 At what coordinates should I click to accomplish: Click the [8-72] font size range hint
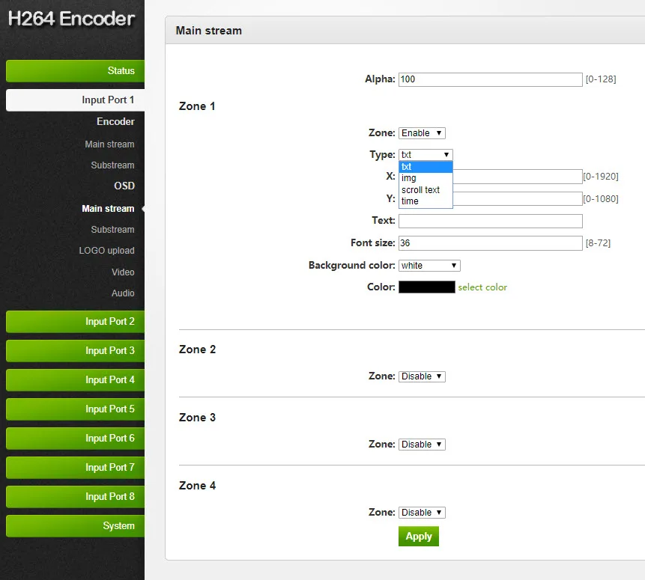click(x=598, y=243)
